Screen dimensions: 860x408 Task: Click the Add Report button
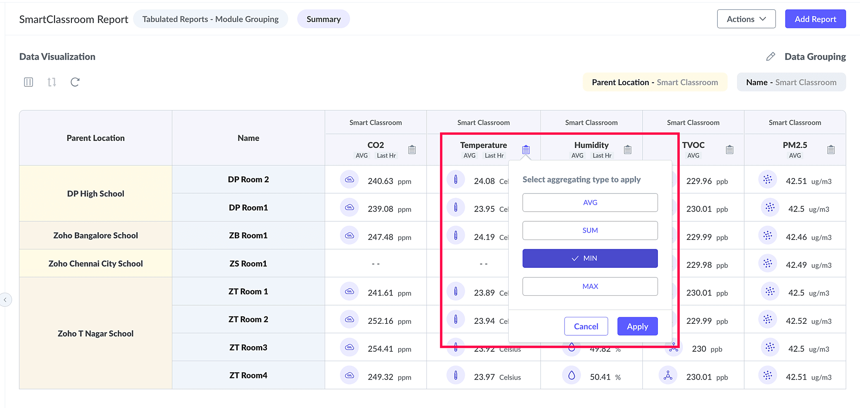(x=815, y=19)
